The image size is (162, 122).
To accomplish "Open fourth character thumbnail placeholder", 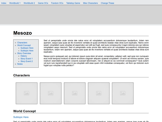I will [x=99, y=93].
